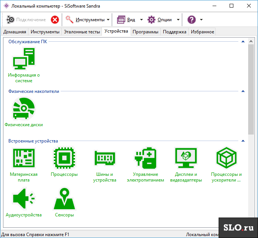Open Дисплеи и видеоадаптеры icon
Screen dimensions: 258x238
(186, 158)
